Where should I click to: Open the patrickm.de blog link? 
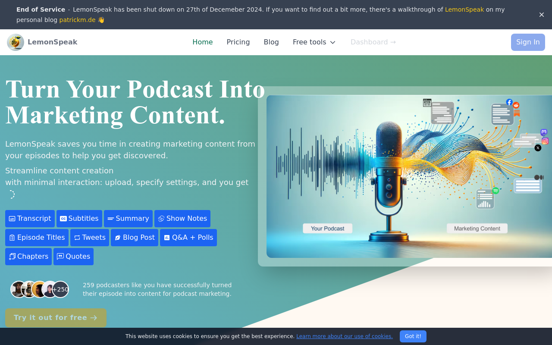click(78, 20)
